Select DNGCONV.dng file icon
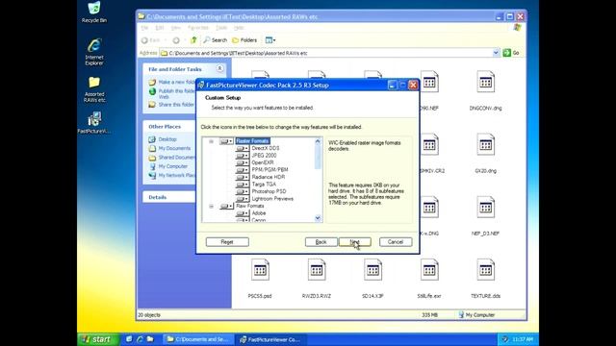Viewport: 616px width, 346px height. (x=485, y=83)
